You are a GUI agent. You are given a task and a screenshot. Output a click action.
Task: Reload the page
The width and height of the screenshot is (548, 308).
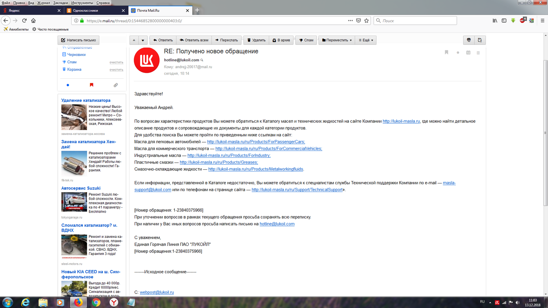click(x=24, y=21)
